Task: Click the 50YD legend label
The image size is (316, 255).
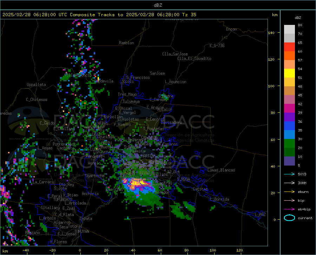Action: click(x=302, y=174)
